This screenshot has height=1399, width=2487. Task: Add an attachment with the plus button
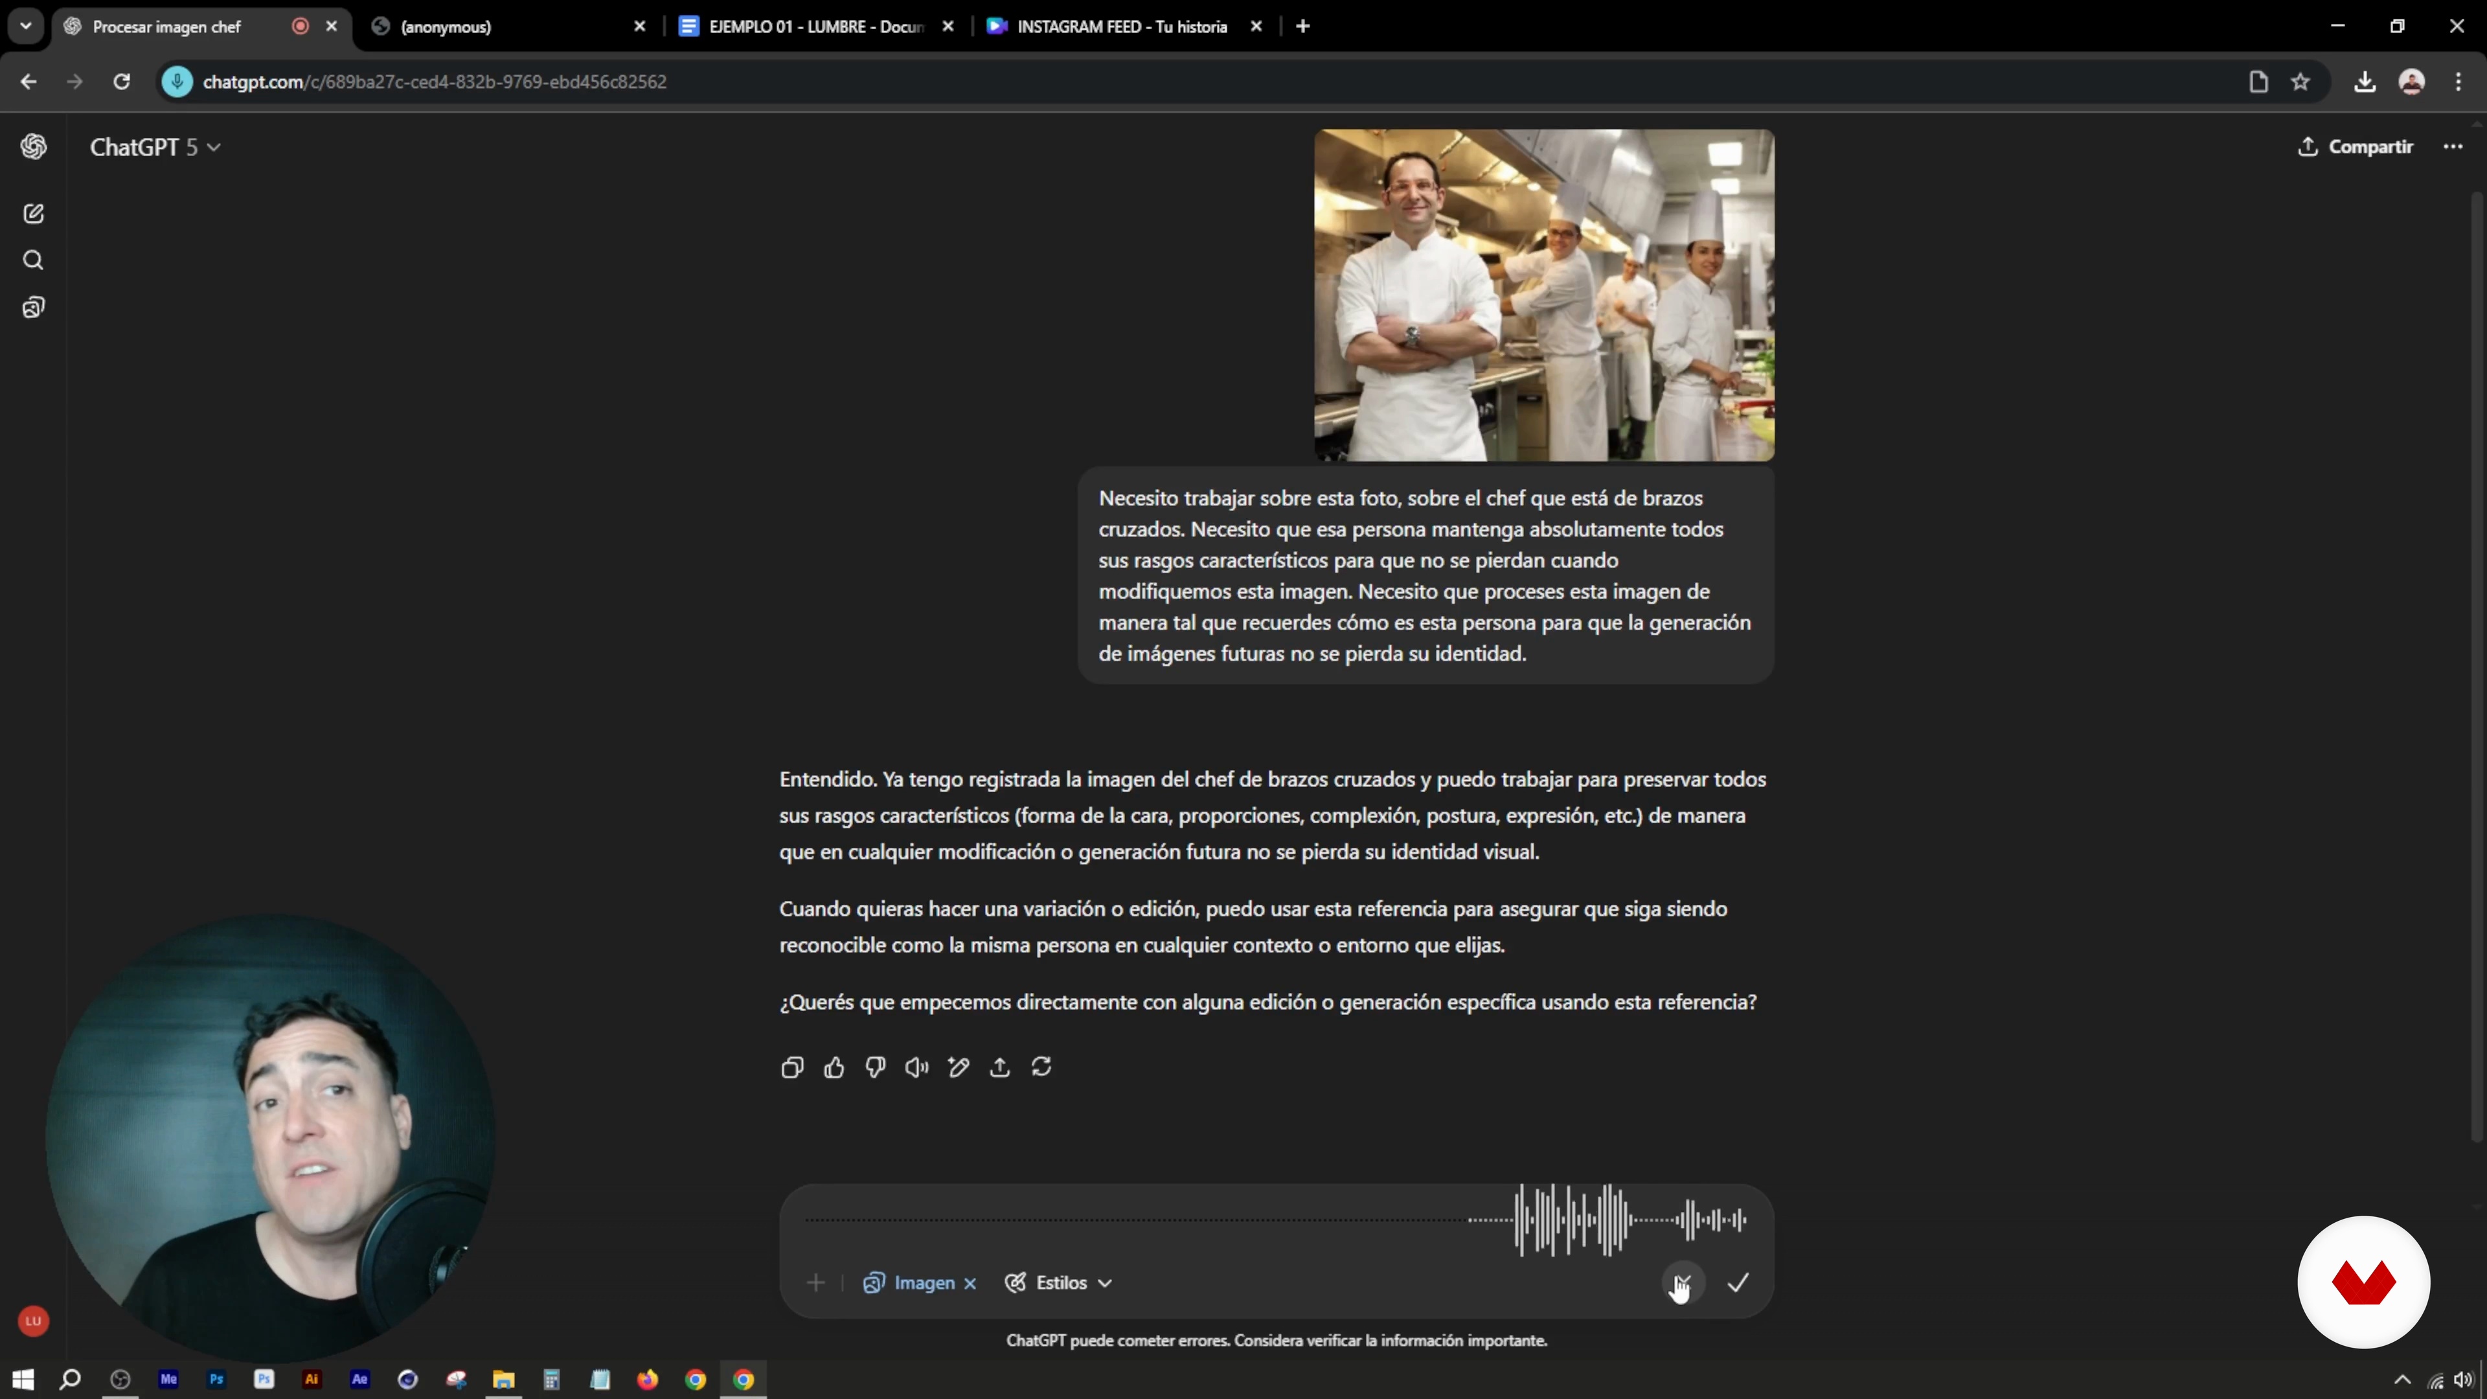pos(816,1283)
